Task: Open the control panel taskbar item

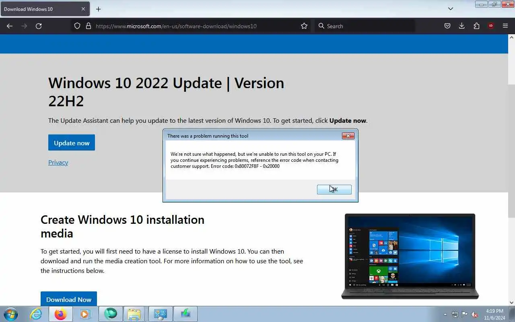Action: pos(161,314)
